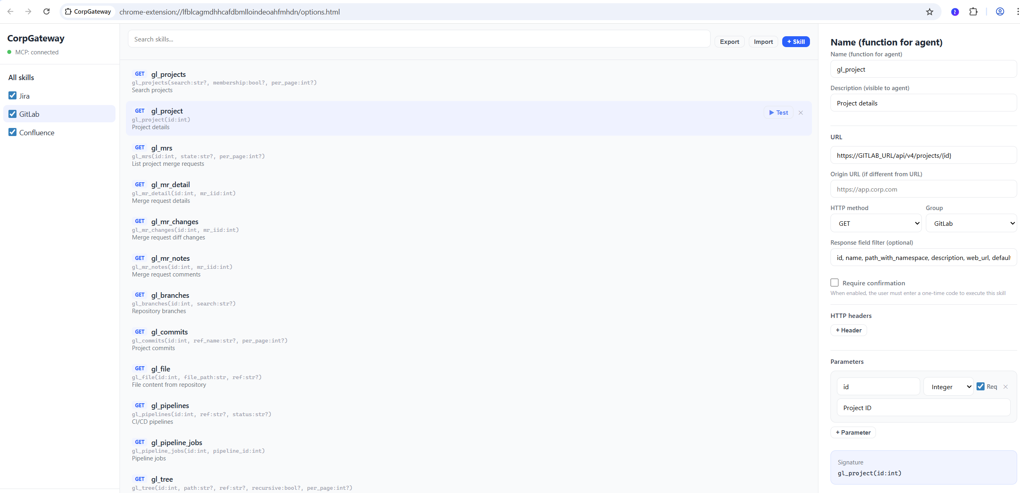Click the browser address bar URL
Viewport: 1020px width, 493px height.
tap(230, 12)
